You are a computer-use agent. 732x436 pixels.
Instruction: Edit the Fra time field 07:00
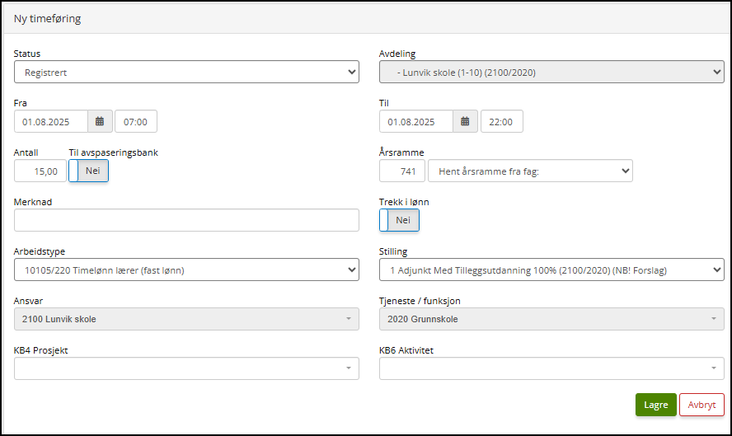[136, 121]
